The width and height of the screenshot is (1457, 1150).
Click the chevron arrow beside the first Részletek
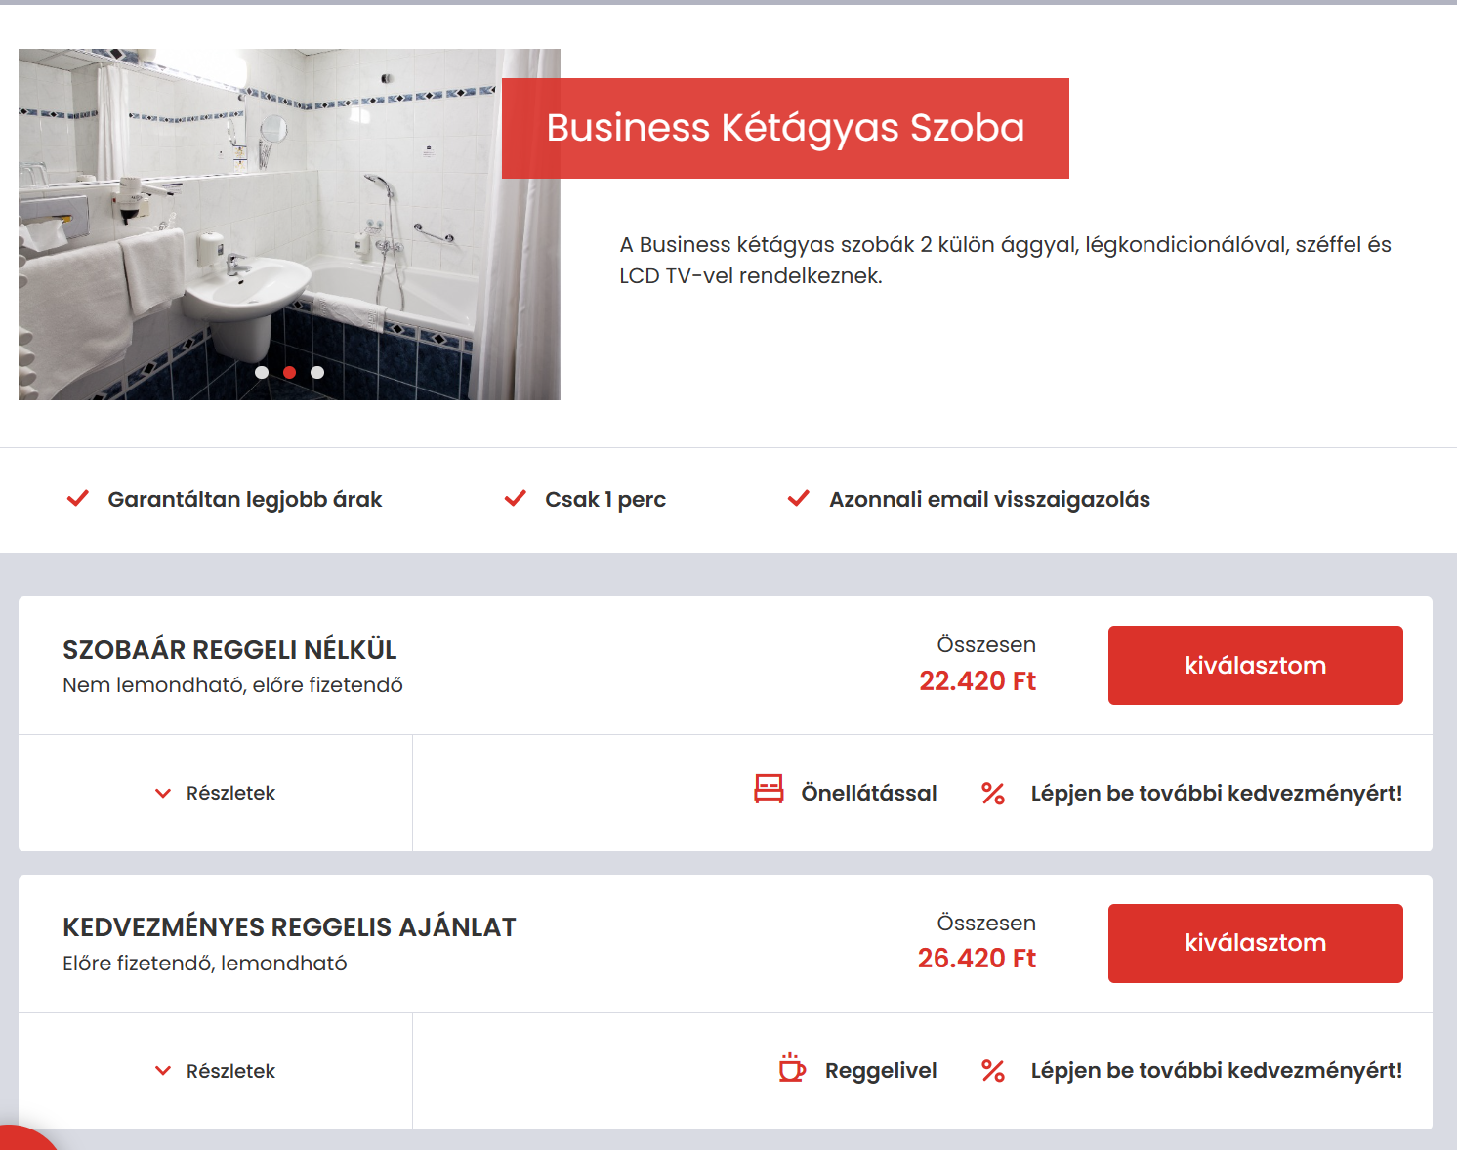point(163,794)
